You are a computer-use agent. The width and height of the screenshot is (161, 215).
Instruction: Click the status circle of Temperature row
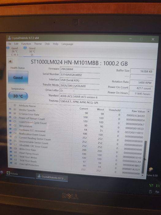(10, 125)
